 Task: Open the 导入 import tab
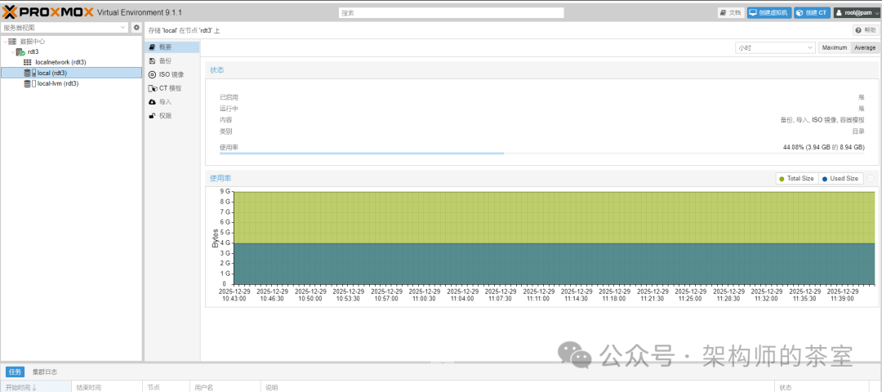tap(171, 102)
